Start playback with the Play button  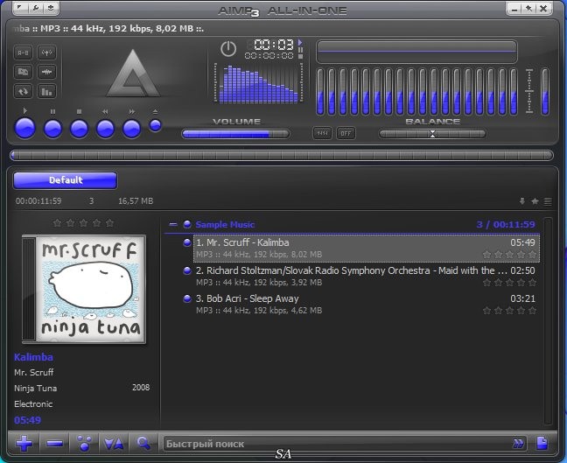[25, 128]
